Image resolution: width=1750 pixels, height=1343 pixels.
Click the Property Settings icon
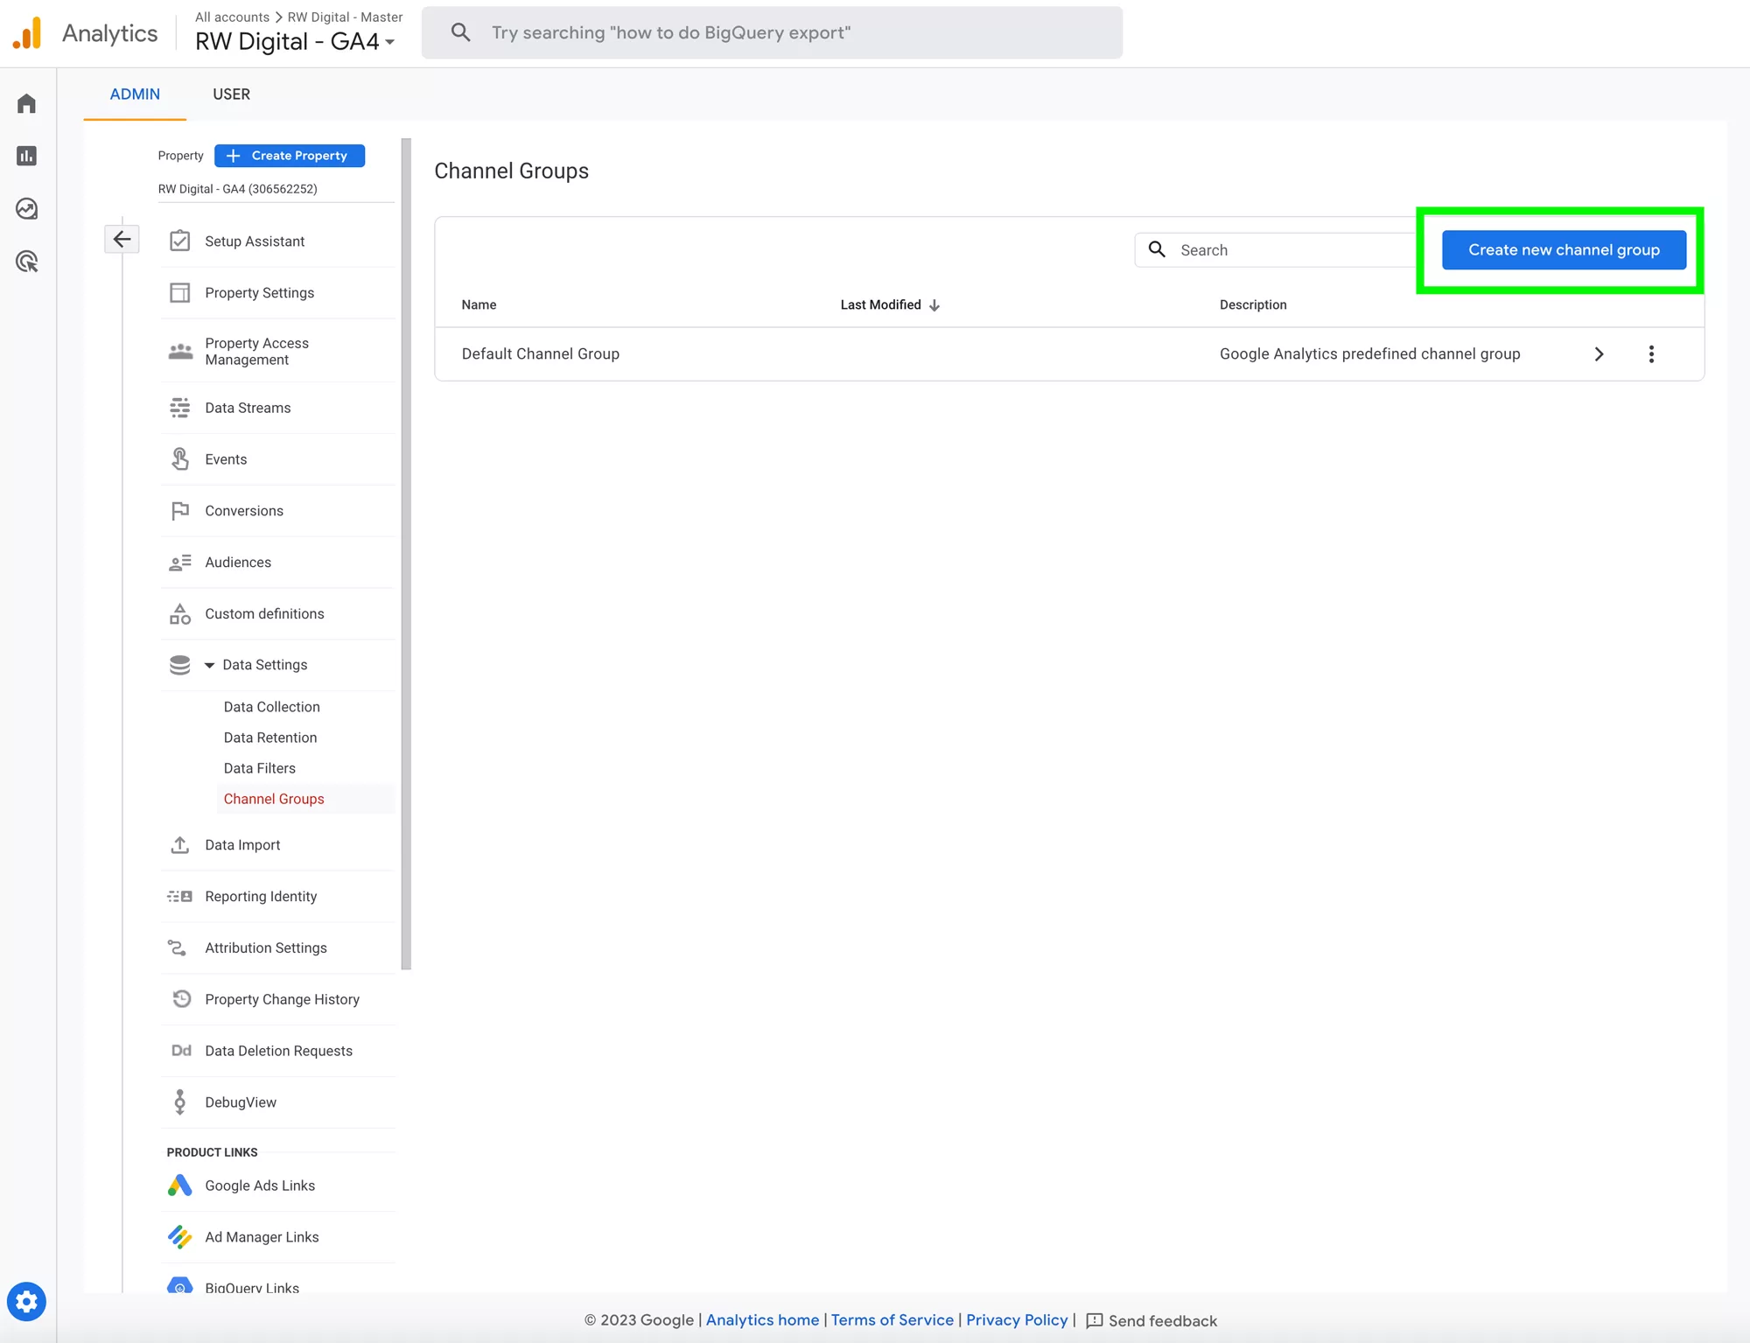(179, 292)
